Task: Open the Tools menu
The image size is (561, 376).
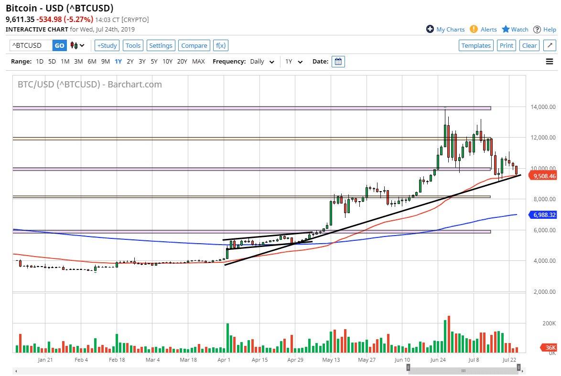Action: 133,45
